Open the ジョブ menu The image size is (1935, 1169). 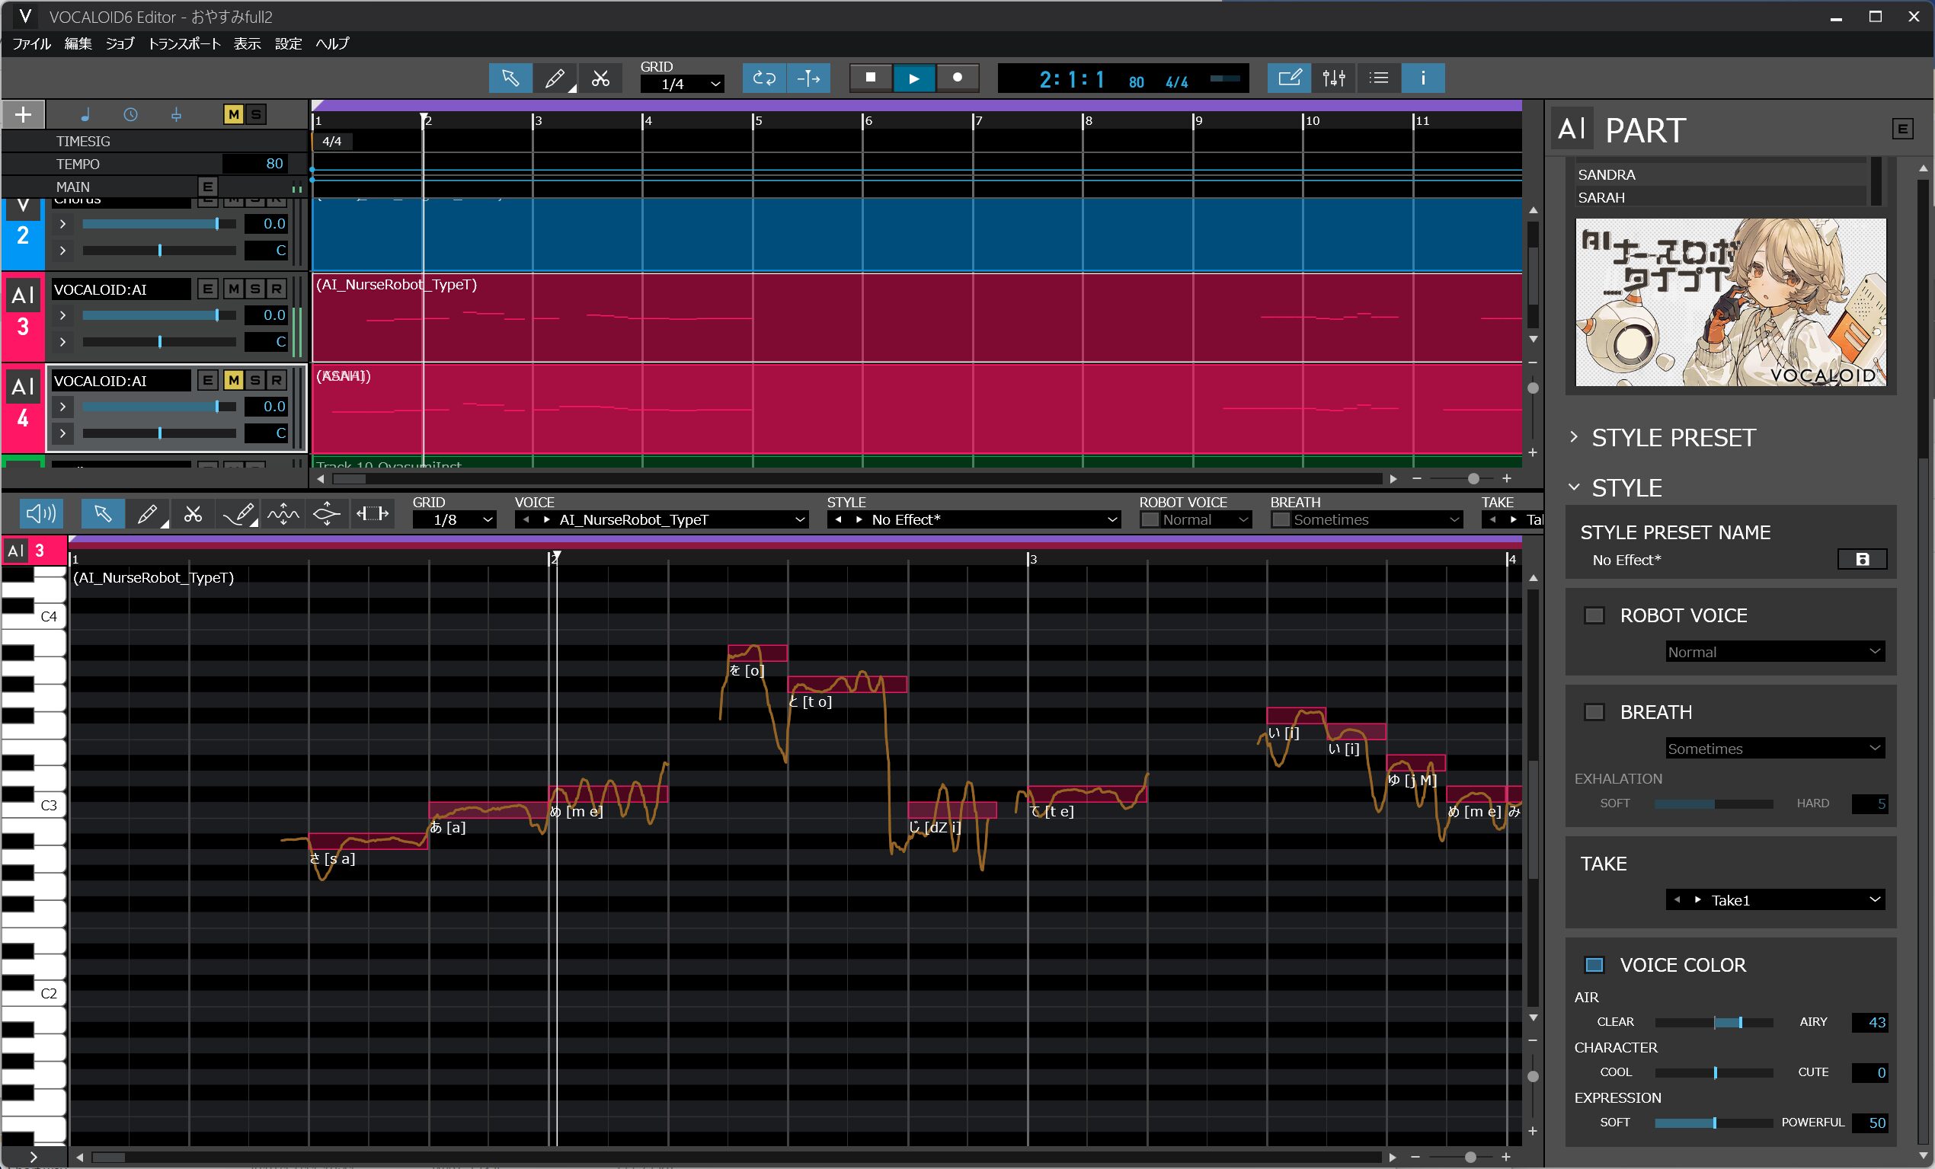tap(120, 44)
